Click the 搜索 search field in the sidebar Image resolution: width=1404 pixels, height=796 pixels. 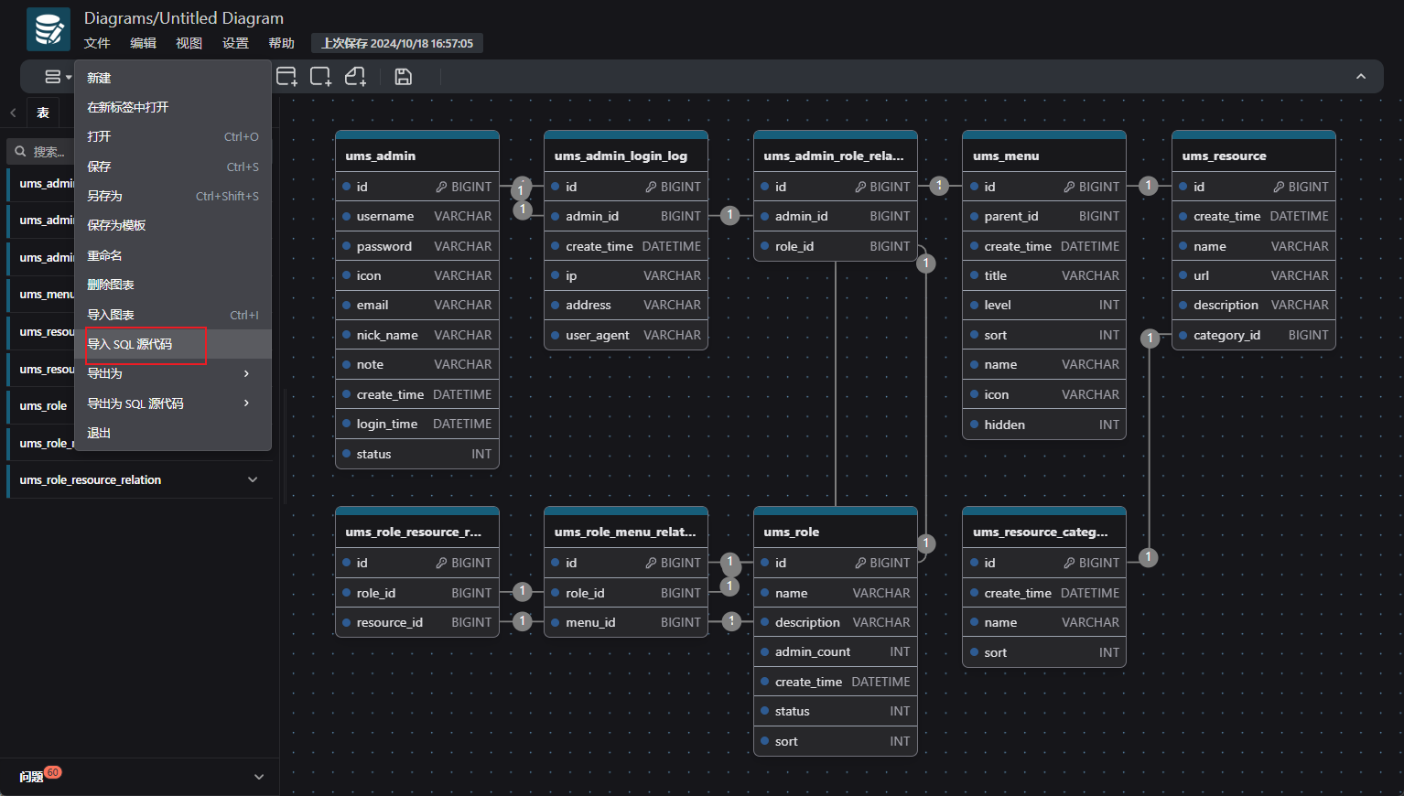48,152
